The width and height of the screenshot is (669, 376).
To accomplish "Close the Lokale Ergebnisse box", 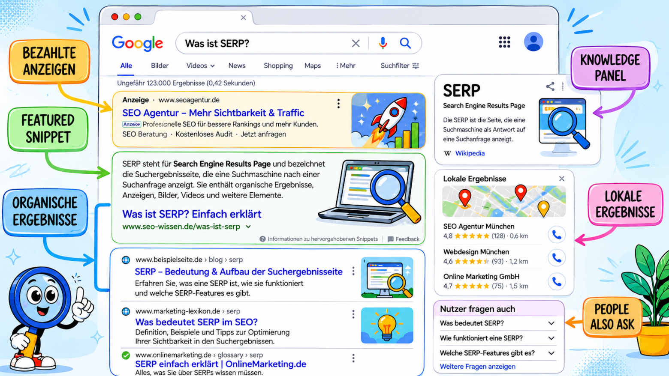I will click(562, 179).
